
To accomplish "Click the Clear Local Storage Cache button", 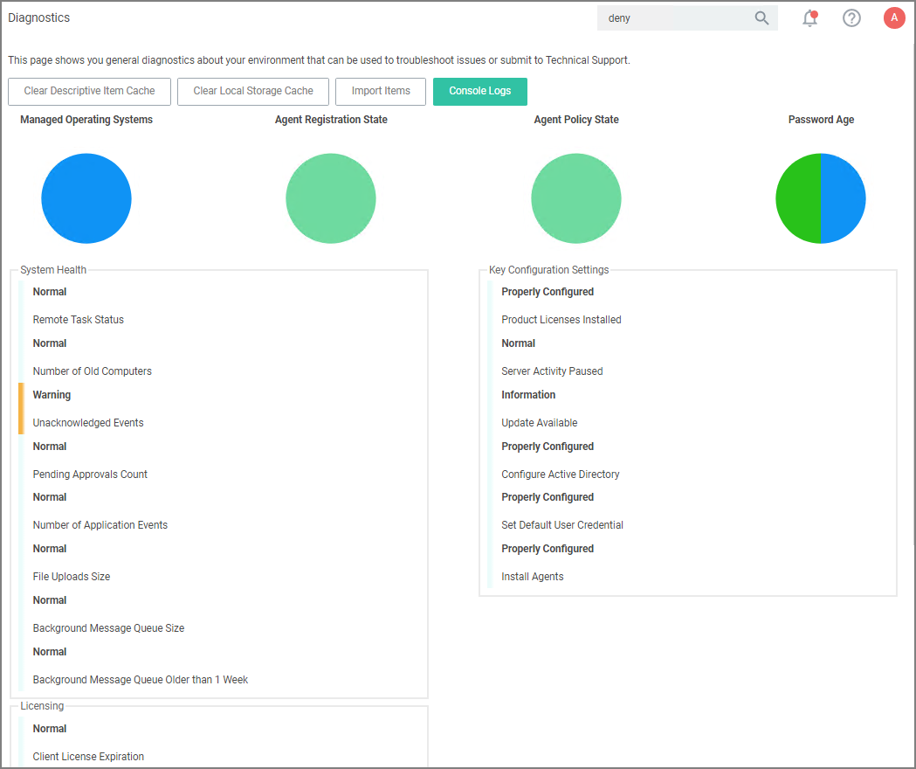I will pos(252,91).
